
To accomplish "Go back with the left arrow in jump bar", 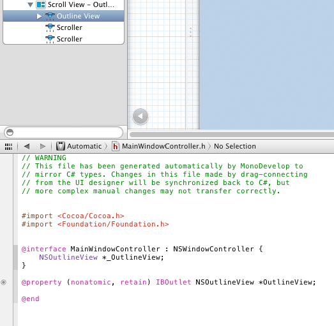I will [27, 146].
